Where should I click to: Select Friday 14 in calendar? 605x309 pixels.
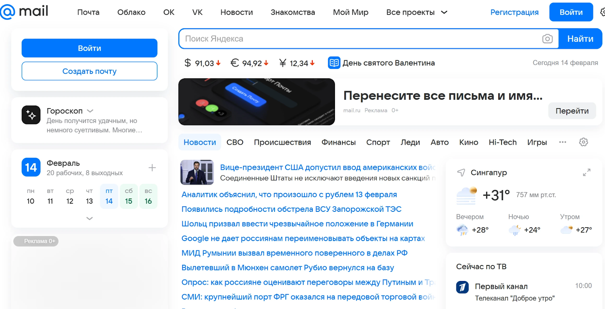point(109,196)
